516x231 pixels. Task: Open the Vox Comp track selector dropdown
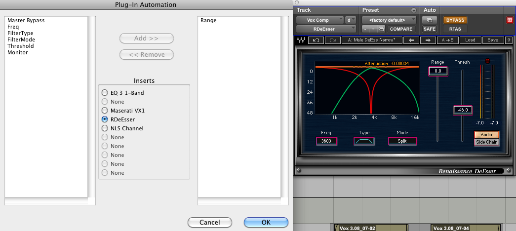319,20
